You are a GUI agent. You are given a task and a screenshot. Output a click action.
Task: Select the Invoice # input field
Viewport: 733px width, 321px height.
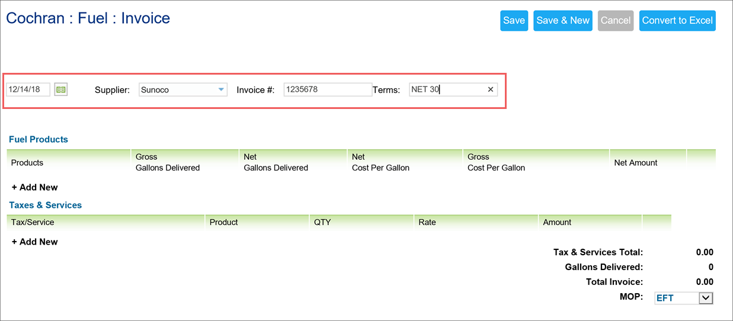click(x=328, y=89)
